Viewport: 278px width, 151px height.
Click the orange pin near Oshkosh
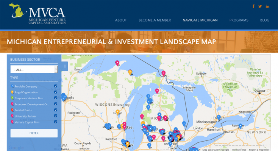click(x=117, y=112)
